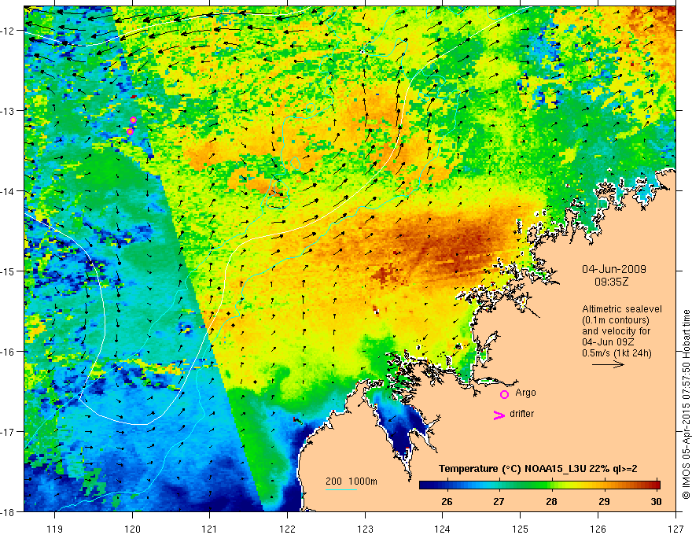Click the color bar value 26
Screen dimensions: 692x535
click(447, 501)
